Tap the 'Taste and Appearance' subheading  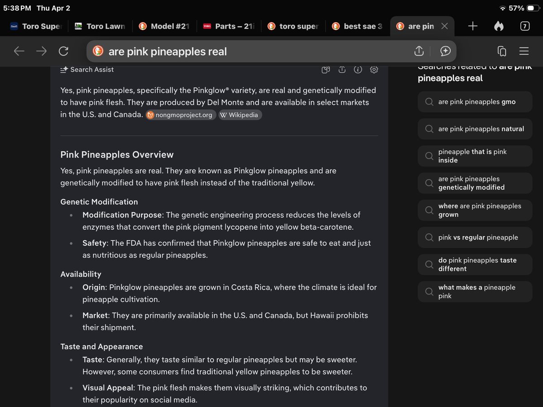[x=101, y=346]
